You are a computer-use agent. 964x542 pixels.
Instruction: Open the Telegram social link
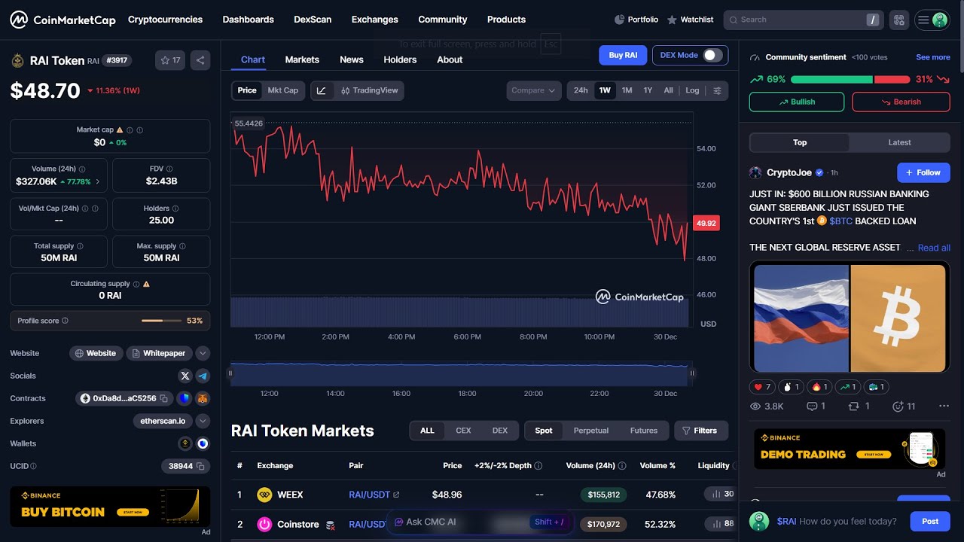click(x=203, y=376)
